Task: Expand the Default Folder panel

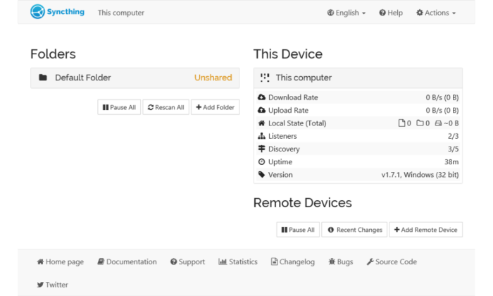Action: point(135,78)
